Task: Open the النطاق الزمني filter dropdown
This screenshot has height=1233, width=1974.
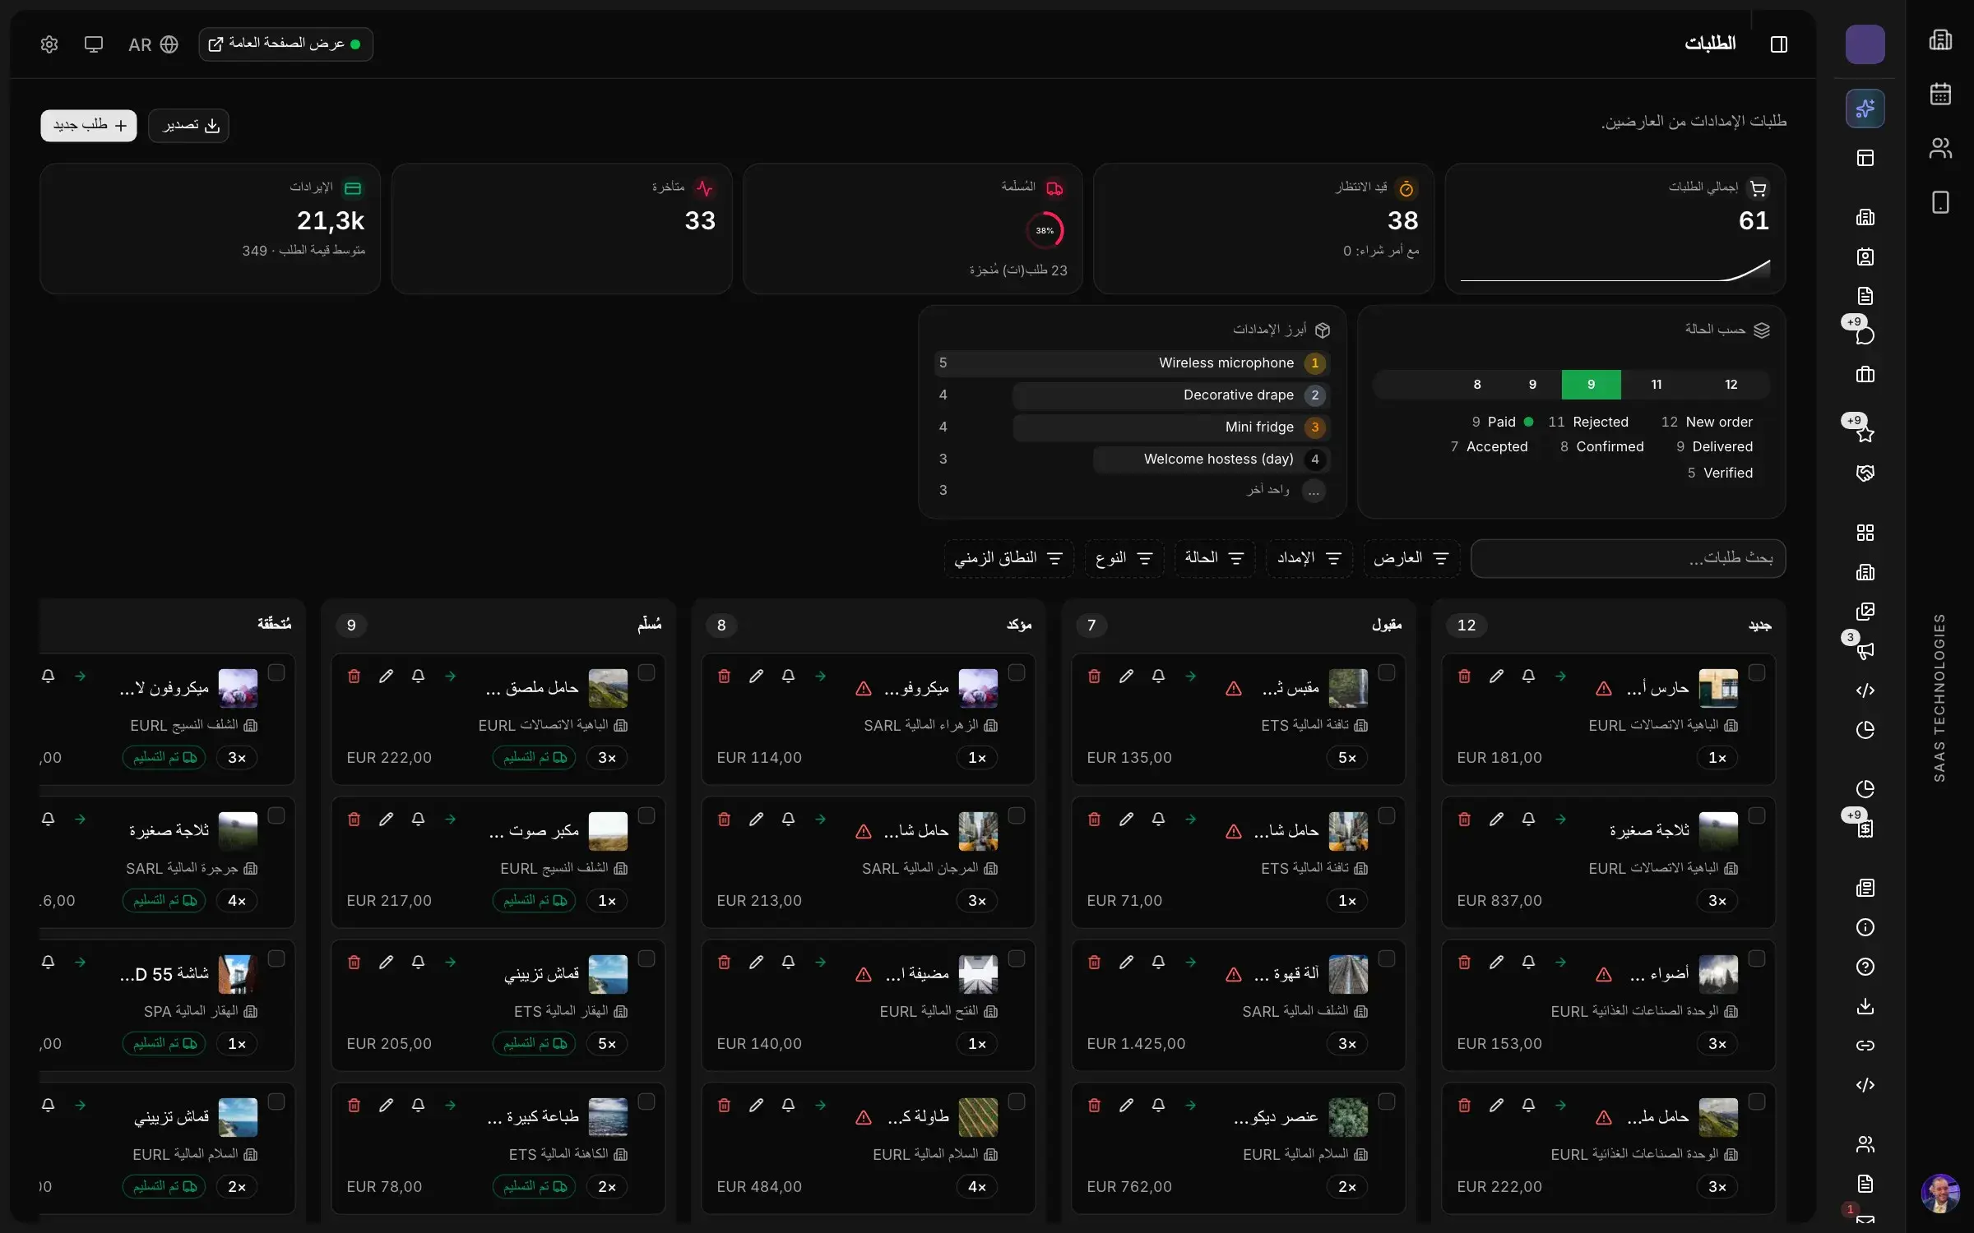Action: pyautogui.click(x=1008, y=558)
